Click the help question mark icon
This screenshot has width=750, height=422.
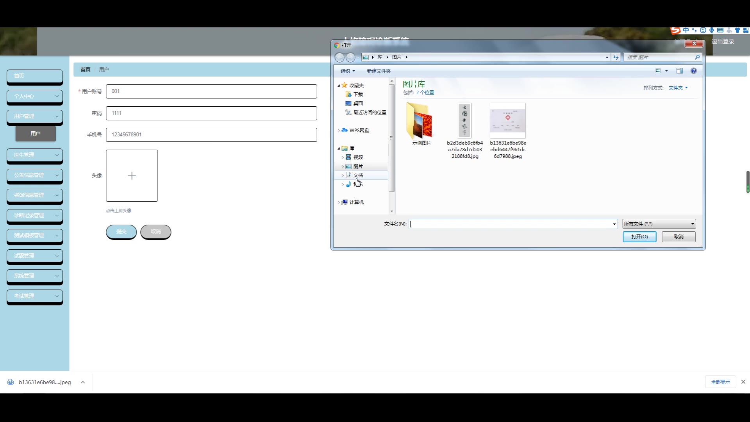point(693,71)
